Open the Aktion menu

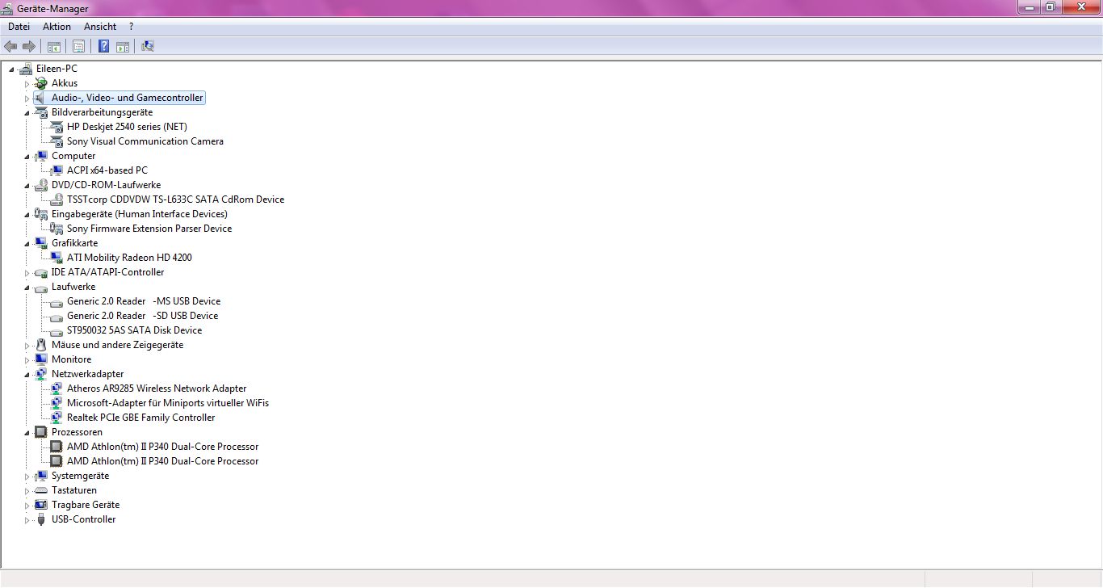click(x=57, y=27)
